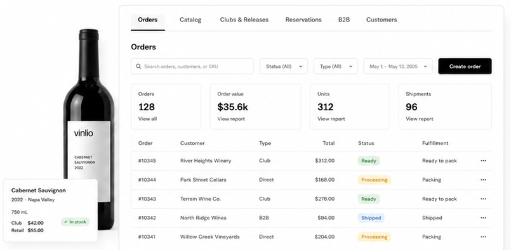
Task: Click the $168.00 total cell
Action: [x=324, y=180]
